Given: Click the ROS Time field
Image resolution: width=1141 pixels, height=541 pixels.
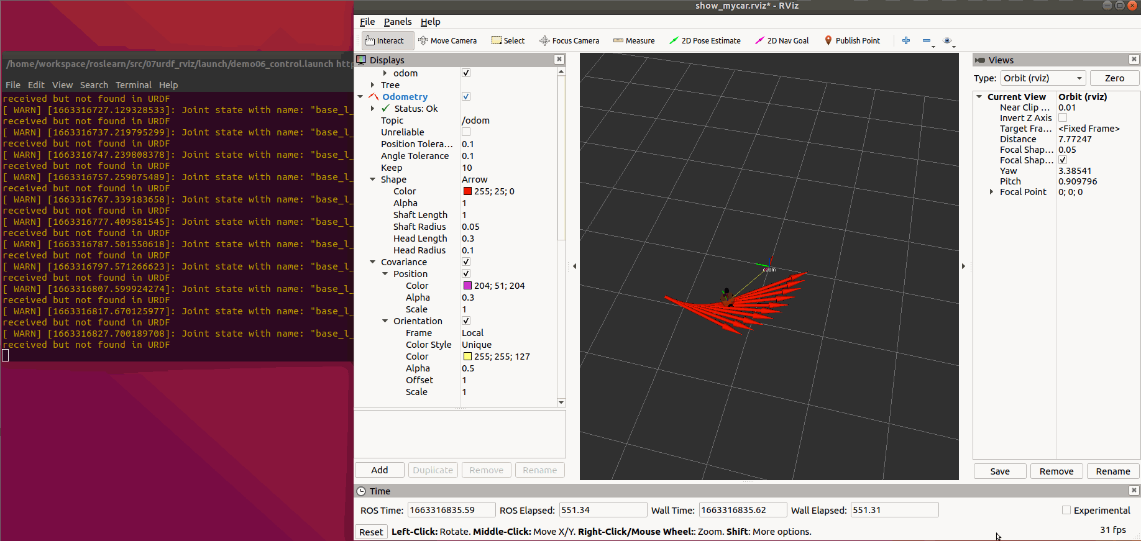Looking at the screenshot, I should pos(451,510).
